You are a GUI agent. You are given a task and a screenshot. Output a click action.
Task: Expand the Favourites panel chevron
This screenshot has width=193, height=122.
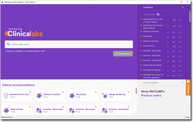click(x=183, y=7)
